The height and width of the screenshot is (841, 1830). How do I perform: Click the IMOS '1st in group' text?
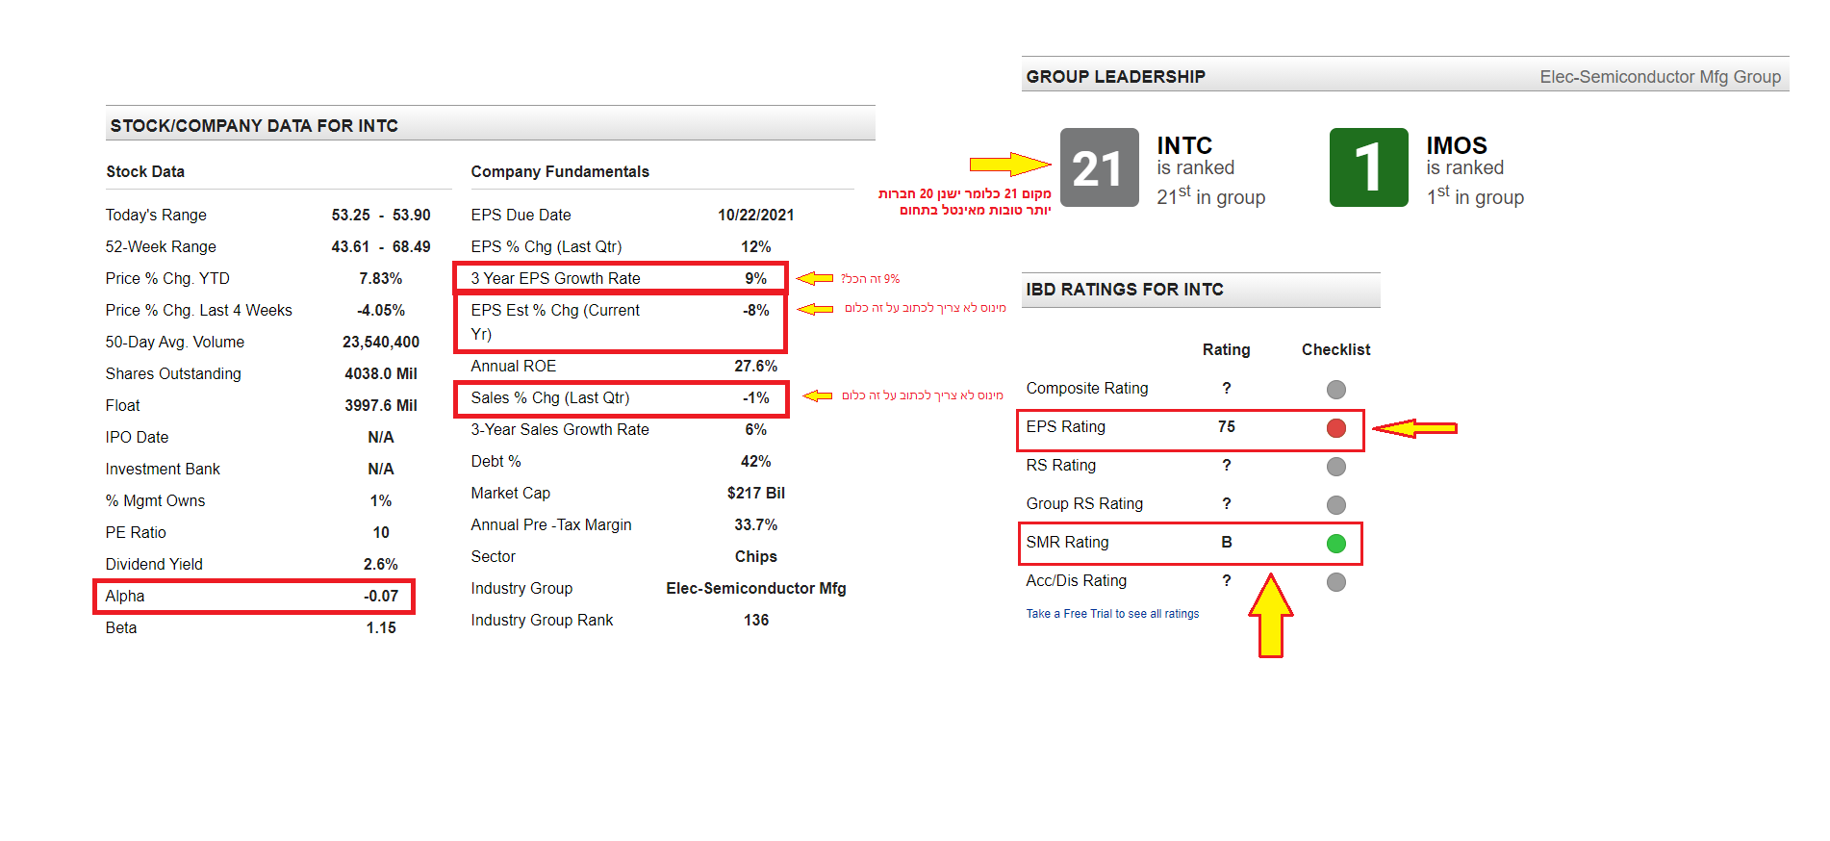pyautogui.click(x=1476, y=196)
